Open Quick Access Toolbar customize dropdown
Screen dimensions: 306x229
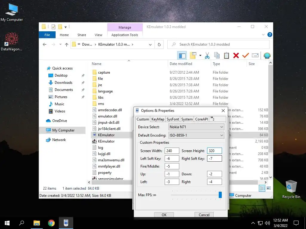pyautogui.click(x=65, y=27)
